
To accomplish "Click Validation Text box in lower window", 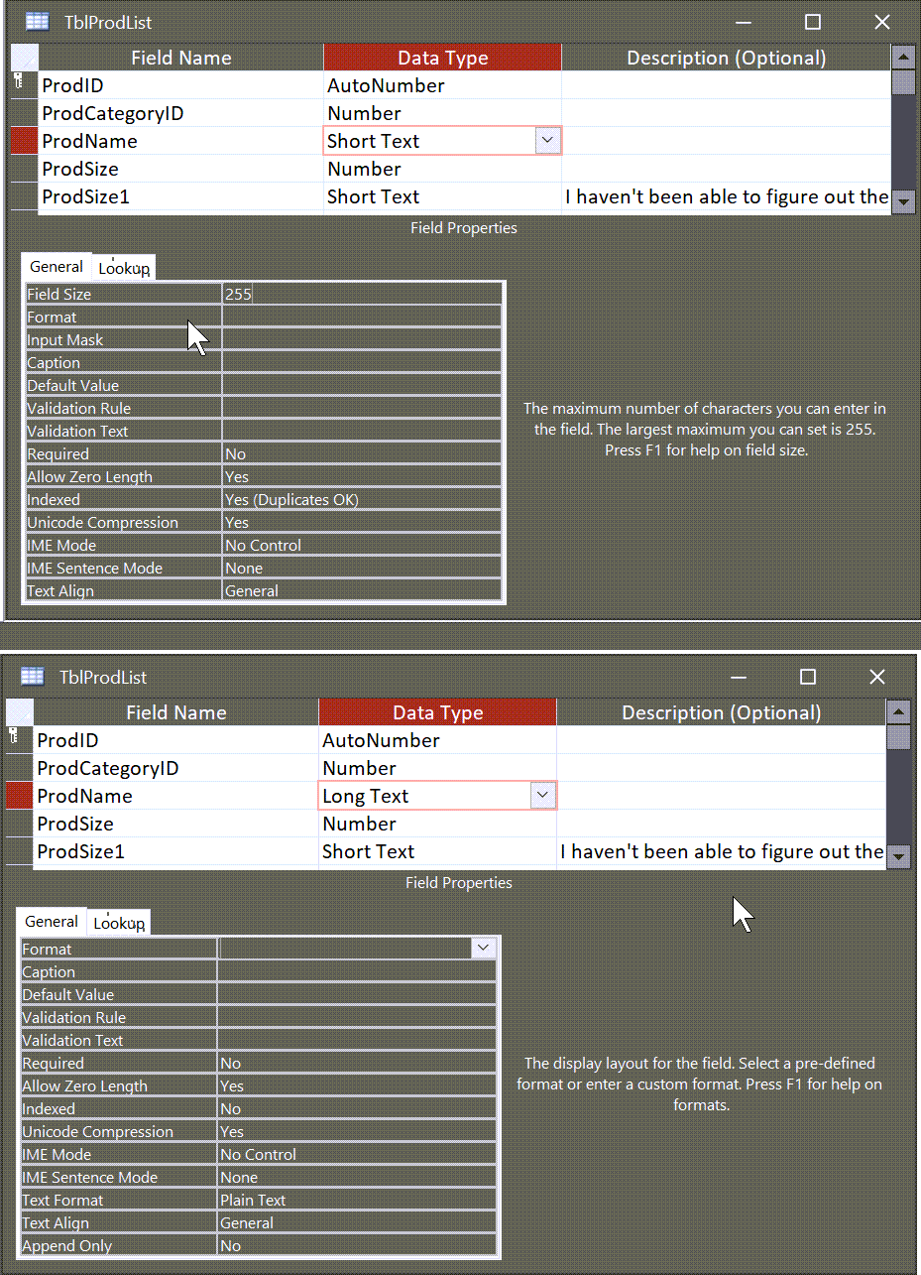I will [x=357, y=1040].
